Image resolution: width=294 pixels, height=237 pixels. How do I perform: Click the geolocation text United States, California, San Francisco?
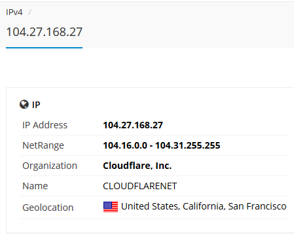pos(204,206)
